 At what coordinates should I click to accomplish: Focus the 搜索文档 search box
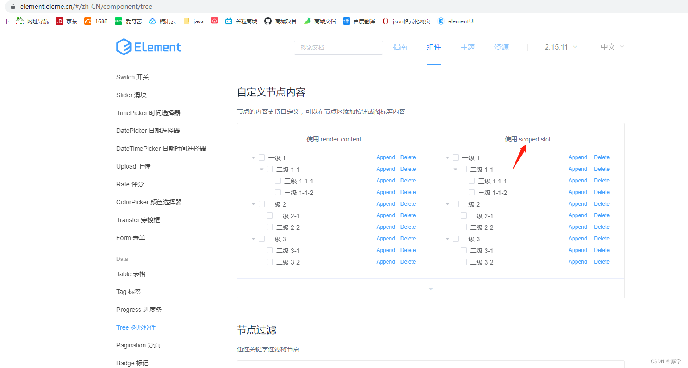click(x=338, y=47)
